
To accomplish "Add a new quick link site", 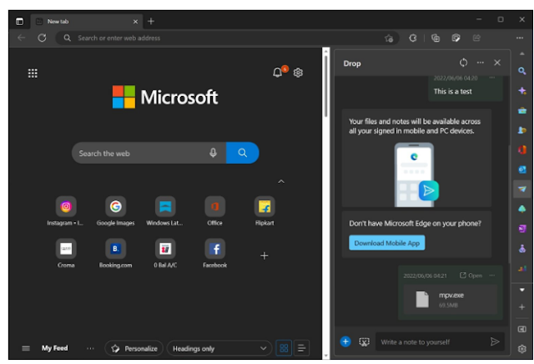I will pos(264,255).
